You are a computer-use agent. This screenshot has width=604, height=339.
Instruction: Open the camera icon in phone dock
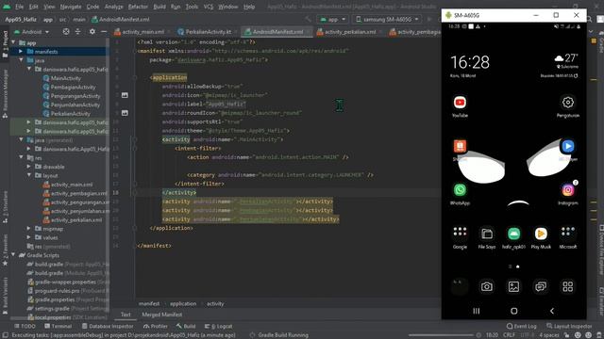[x=487, y=286]
